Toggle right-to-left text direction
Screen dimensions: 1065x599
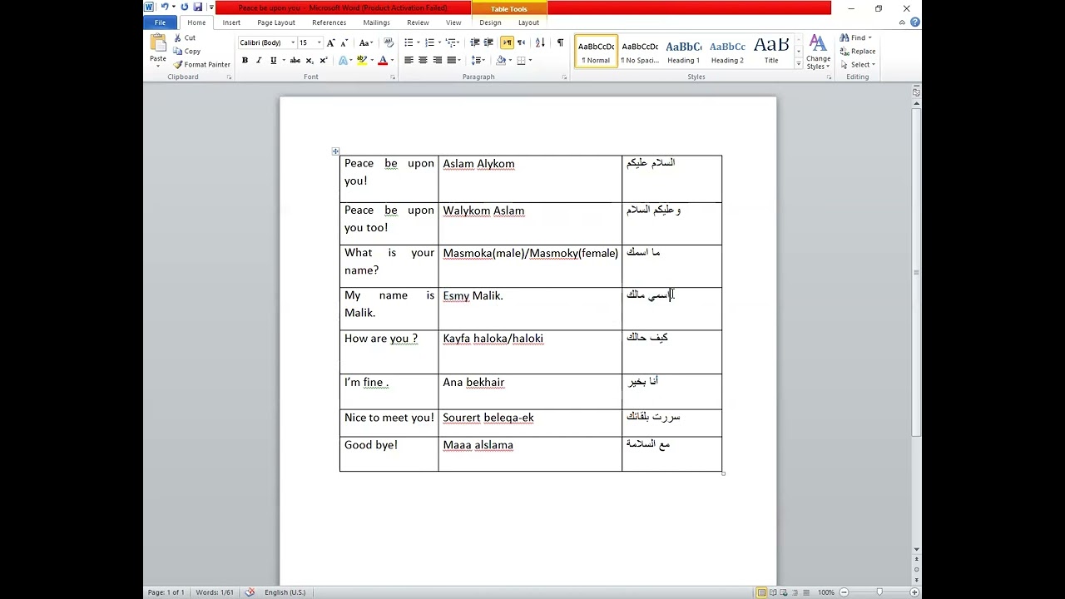tap(521, 42)
